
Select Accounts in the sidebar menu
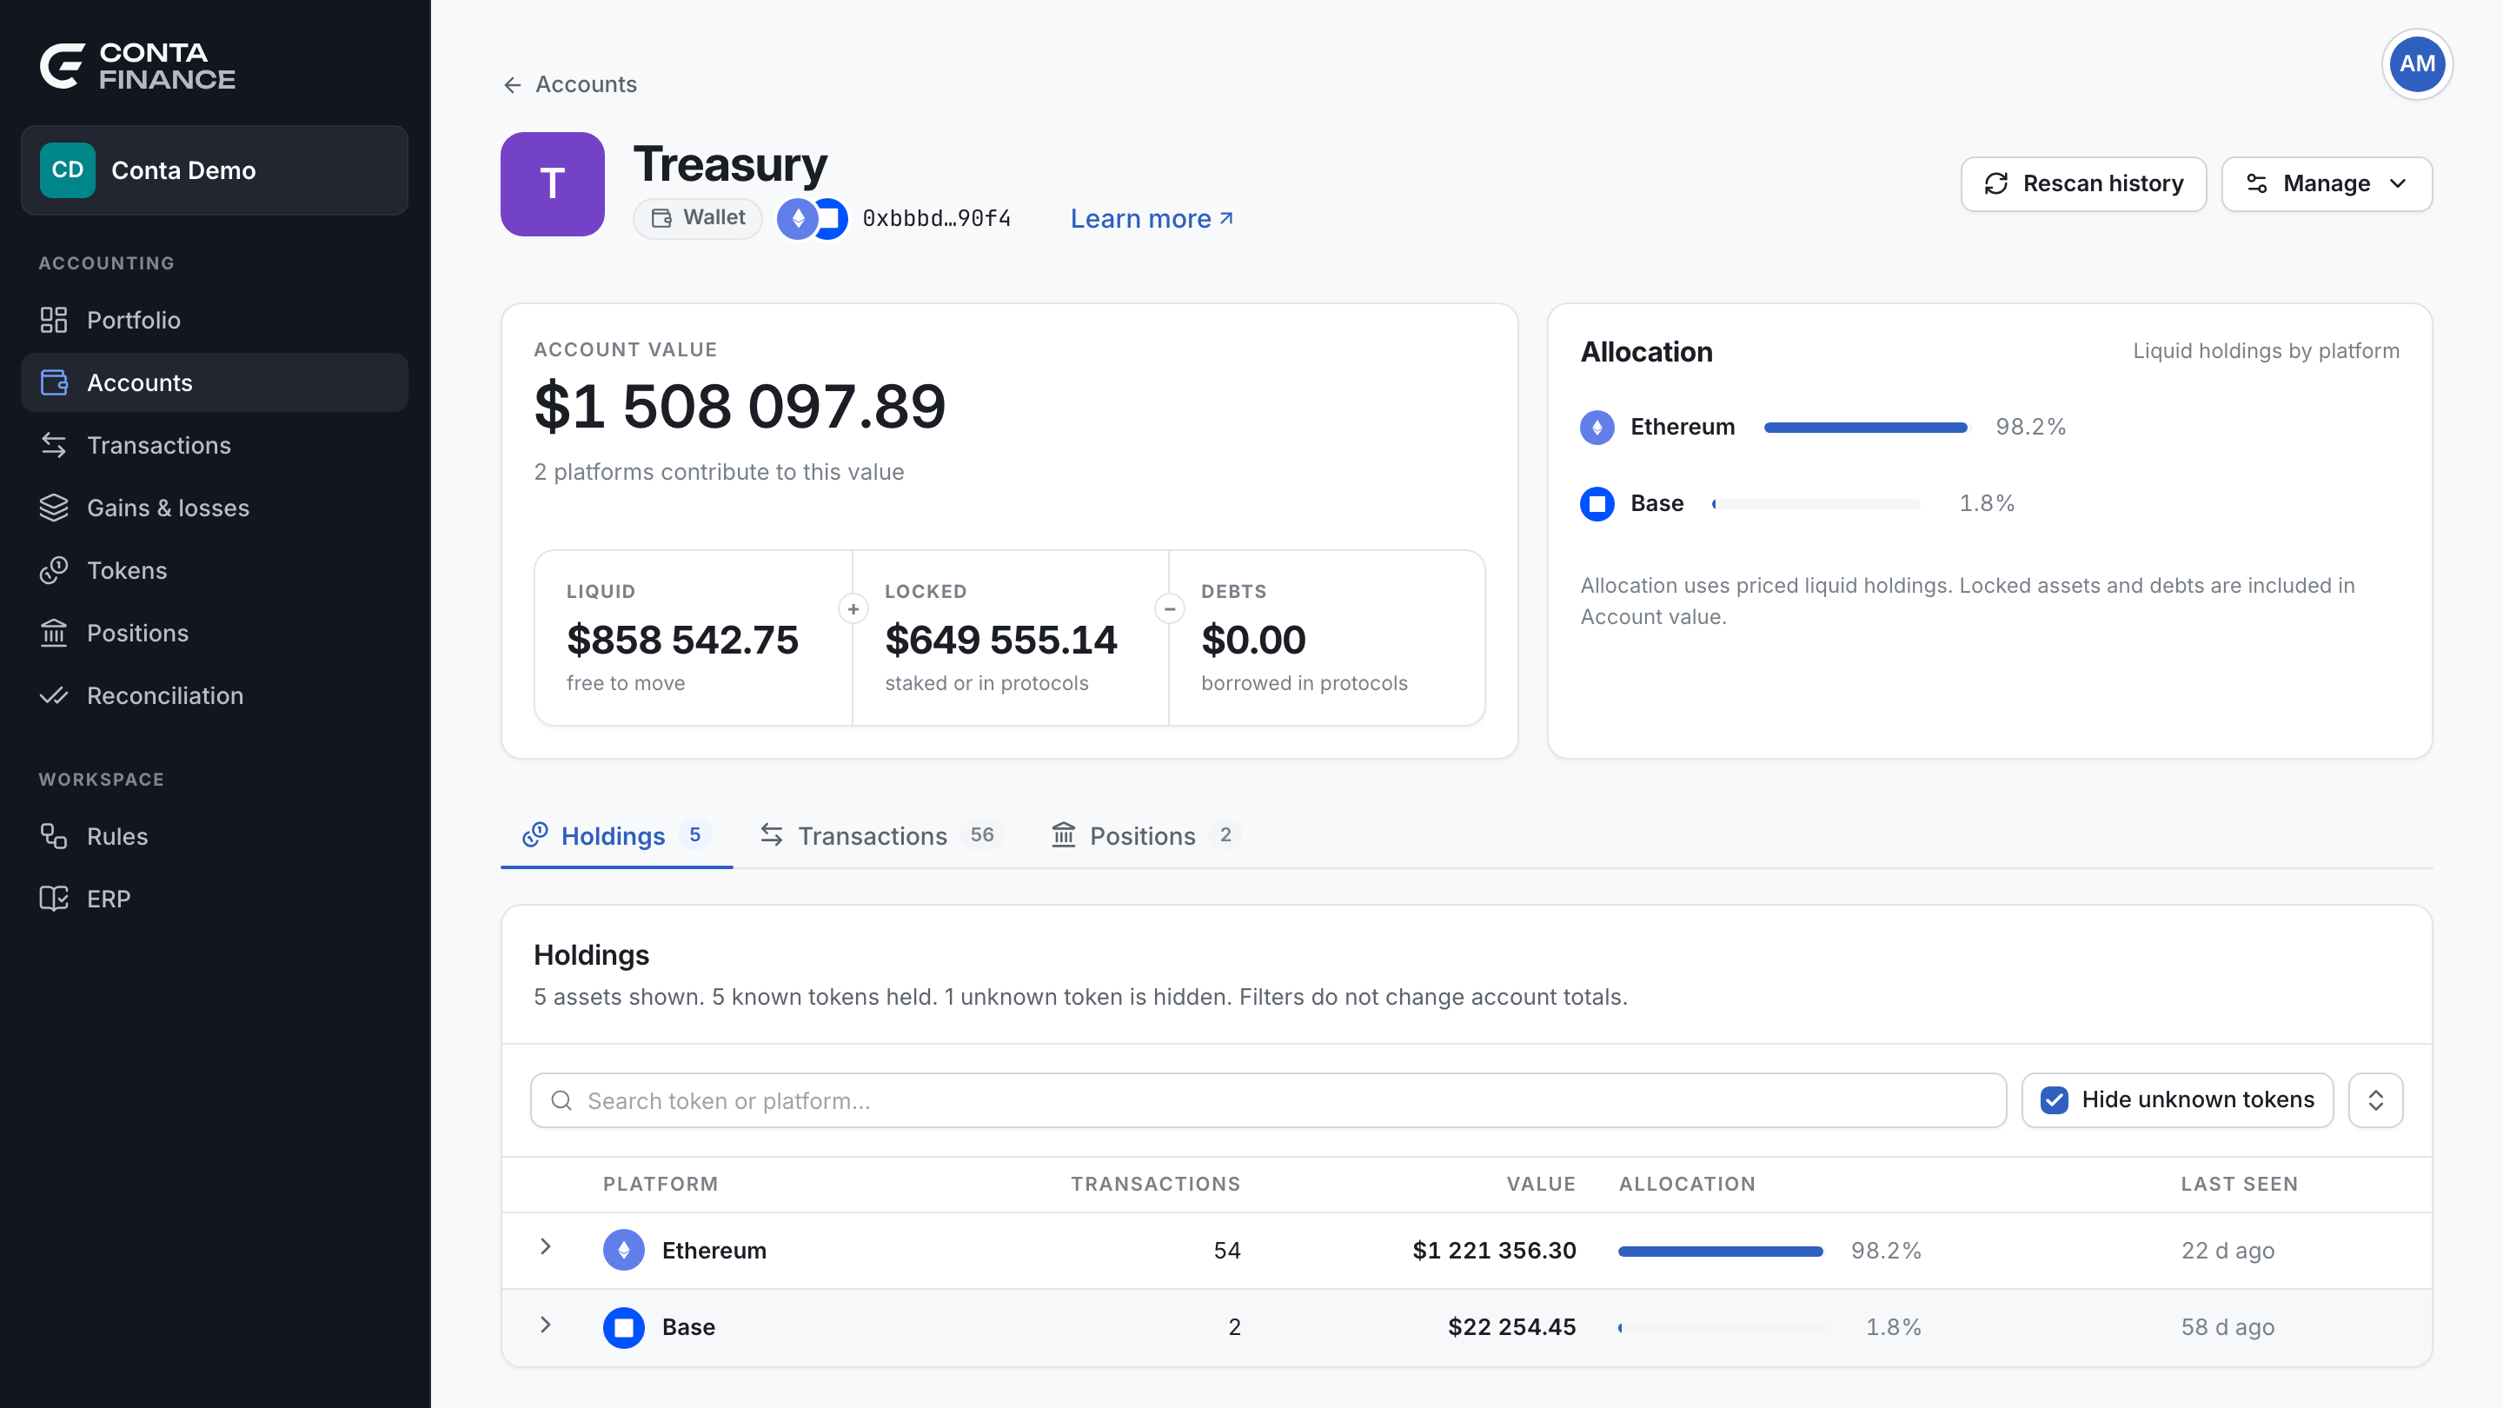coord(214,382)
